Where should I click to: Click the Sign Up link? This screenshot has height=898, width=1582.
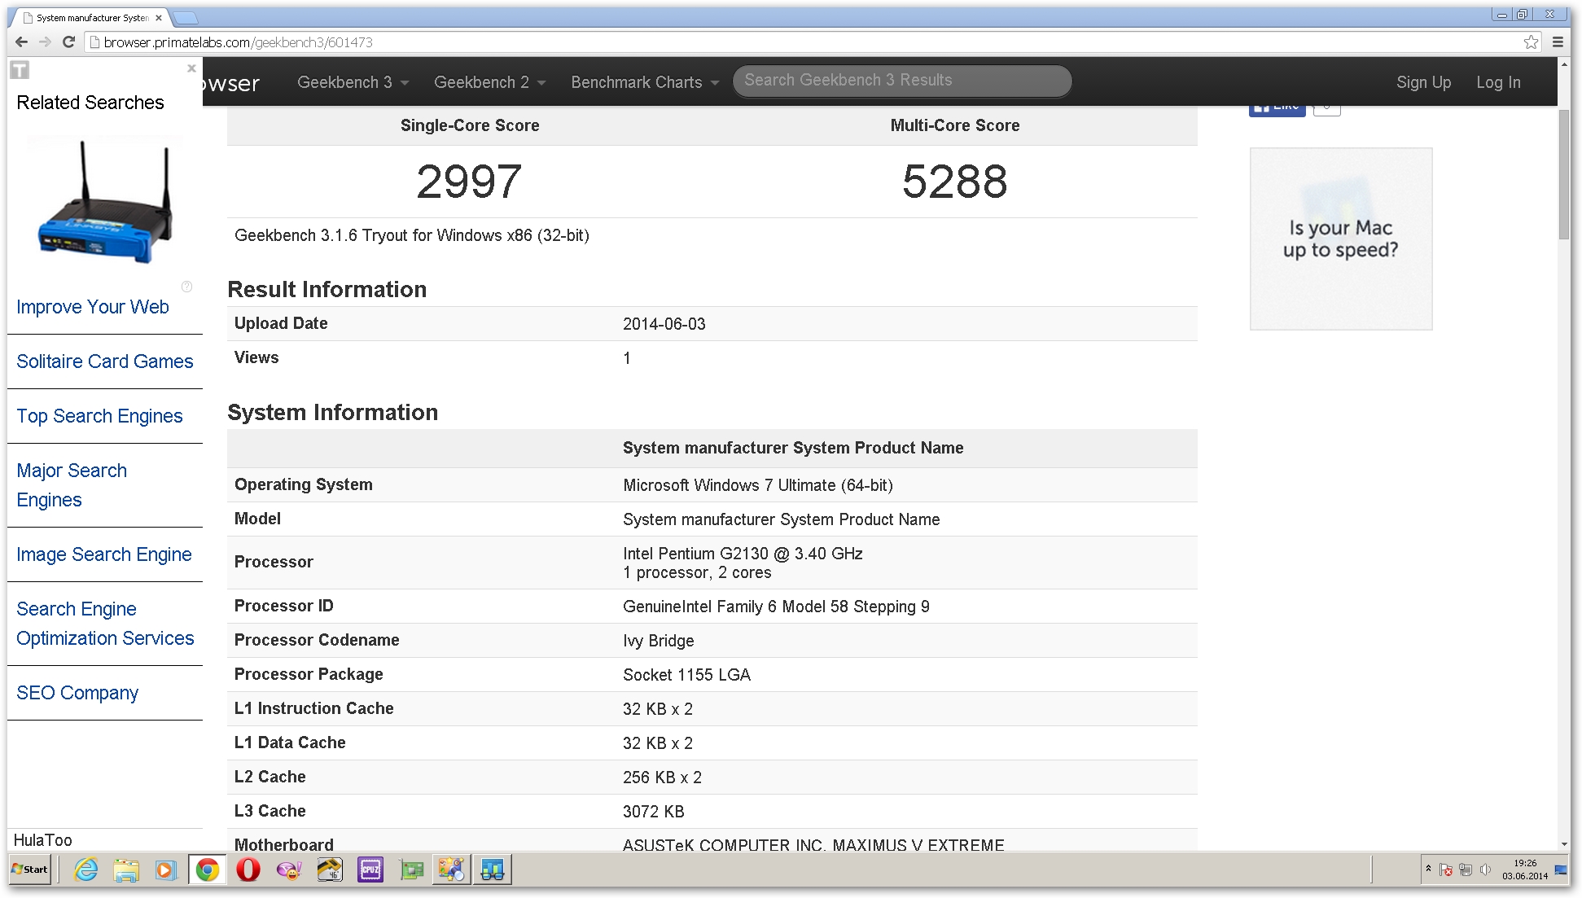pos(1423,82)
